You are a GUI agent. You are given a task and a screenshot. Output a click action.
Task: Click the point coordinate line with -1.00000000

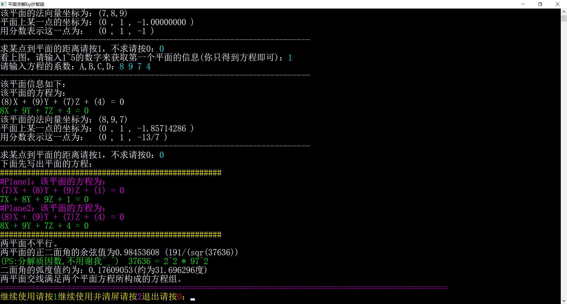(x=97, y=22)
